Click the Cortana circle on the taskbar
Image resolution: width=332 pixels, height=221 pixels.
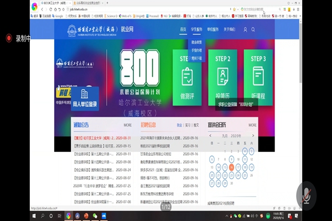(51, 216)
